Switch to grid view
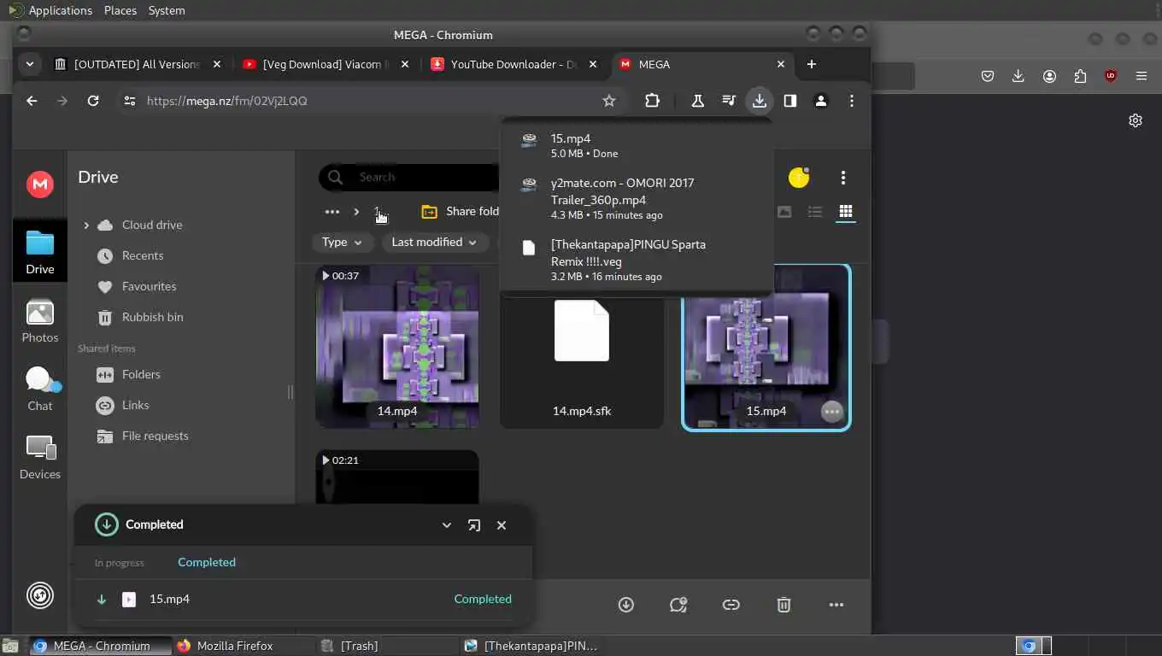1162x656 pixels. 846,212
